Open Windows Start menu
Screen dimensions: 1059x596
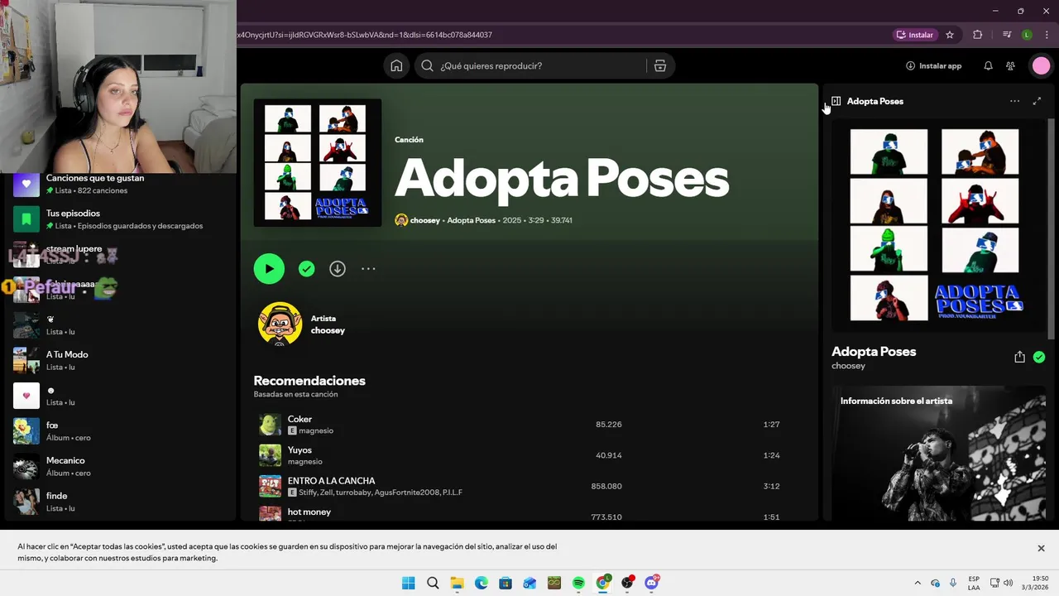click(409, 583)
